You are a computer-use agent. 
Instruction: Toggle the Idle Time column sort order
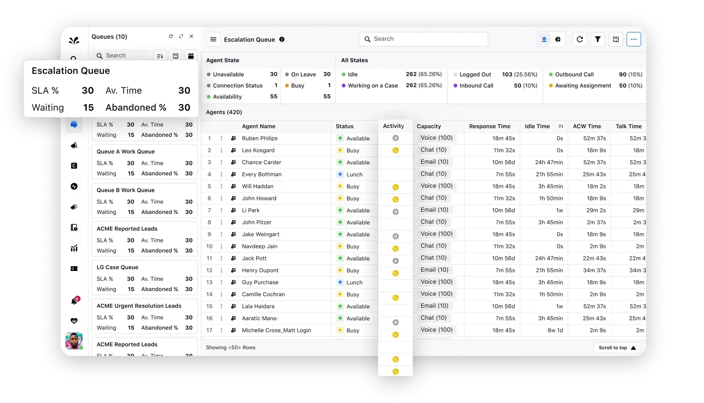click(x=561, y=126)
